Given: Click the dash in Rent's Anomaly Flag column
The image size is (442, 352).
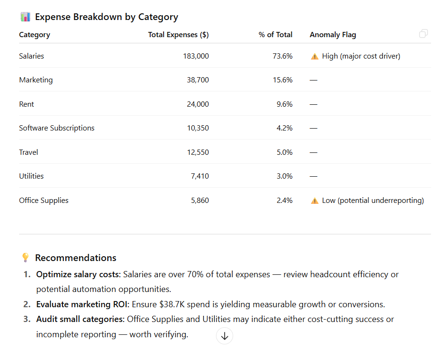Looking at the screenshot, I should [x=313, y=104].
